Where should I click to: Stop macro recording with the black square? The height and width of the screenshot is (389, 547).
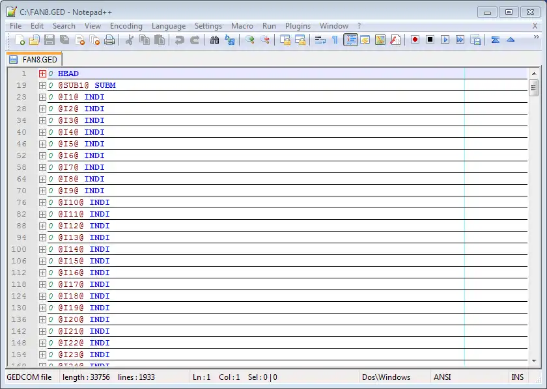[x=430, y=40]
